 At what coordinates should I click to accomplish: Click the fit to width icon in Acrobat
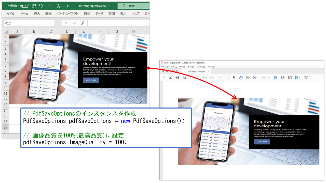(276, 78)
